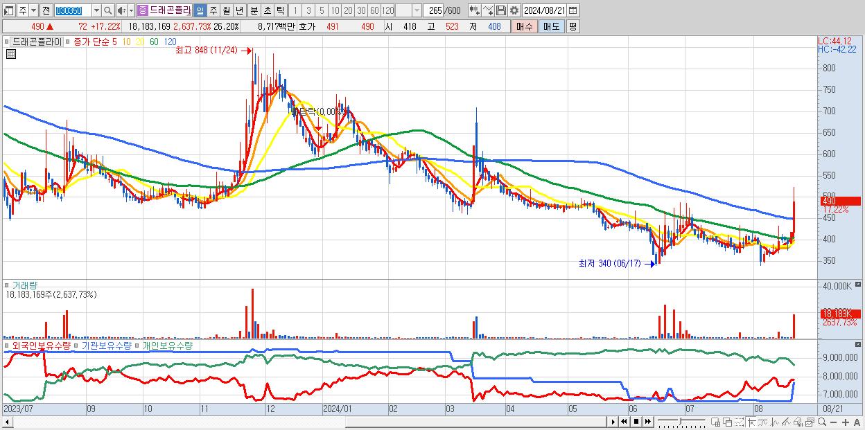Select the 120 interval button
This screenshot has width=865, height=430.
click(387, 10)
